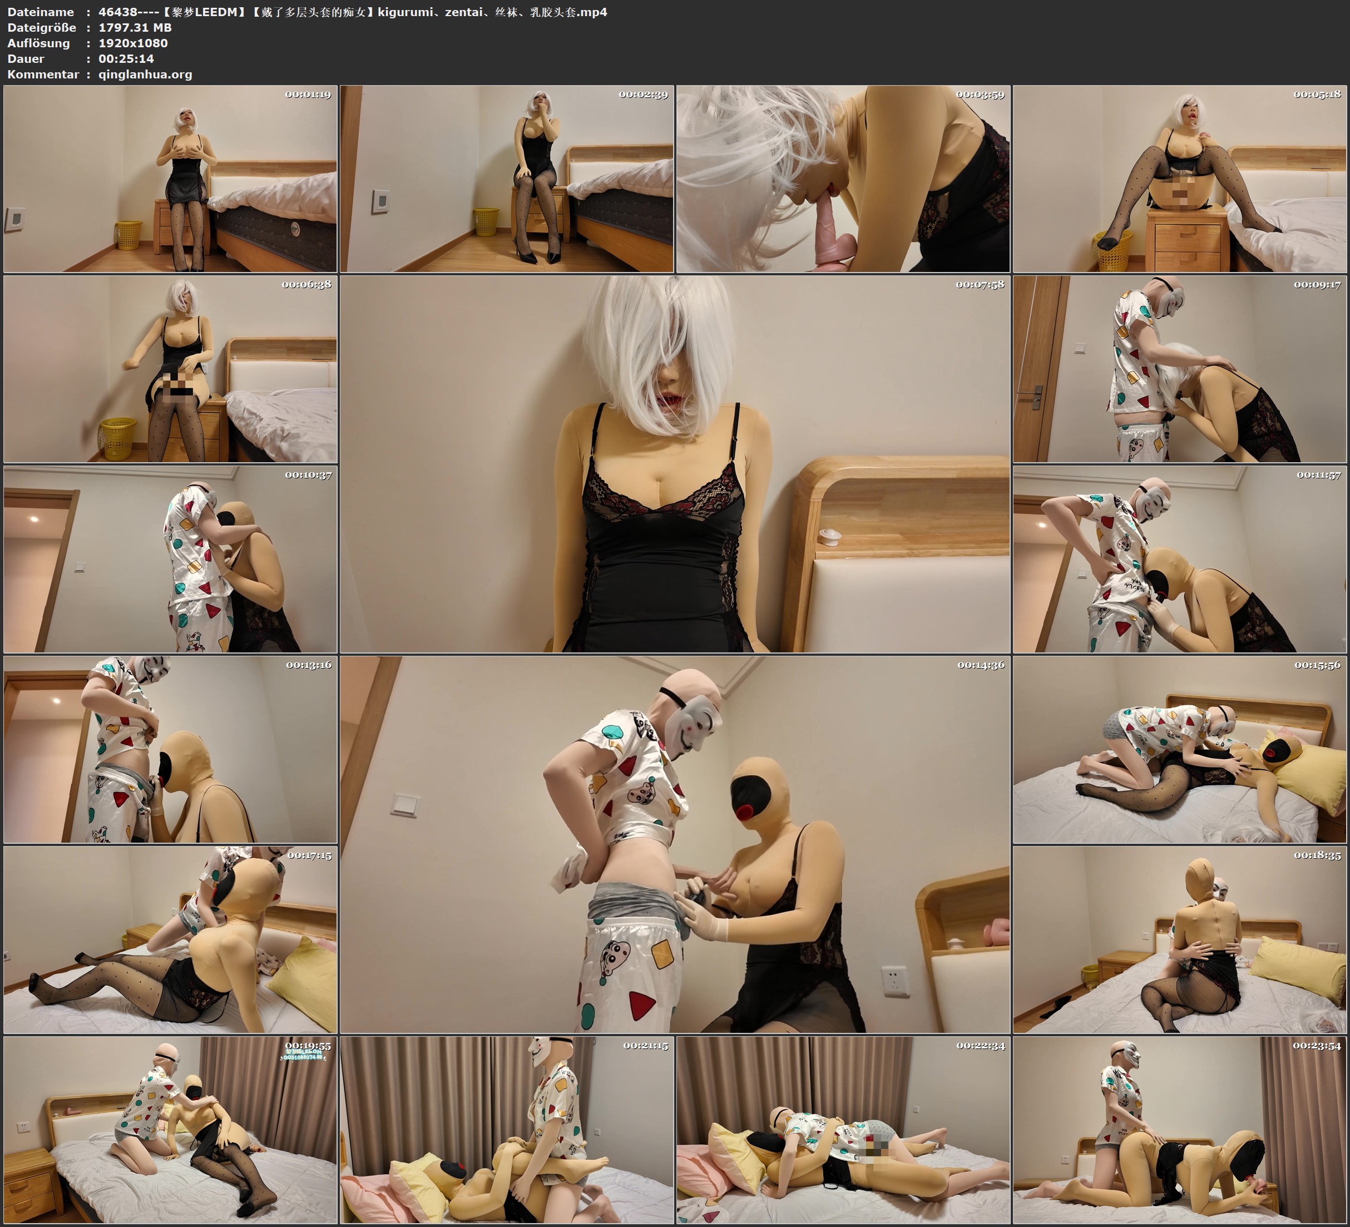The image size is (1350, 1227).
Task: Select the Dauer duration value 00:25:14
Action: pos(126,59)
